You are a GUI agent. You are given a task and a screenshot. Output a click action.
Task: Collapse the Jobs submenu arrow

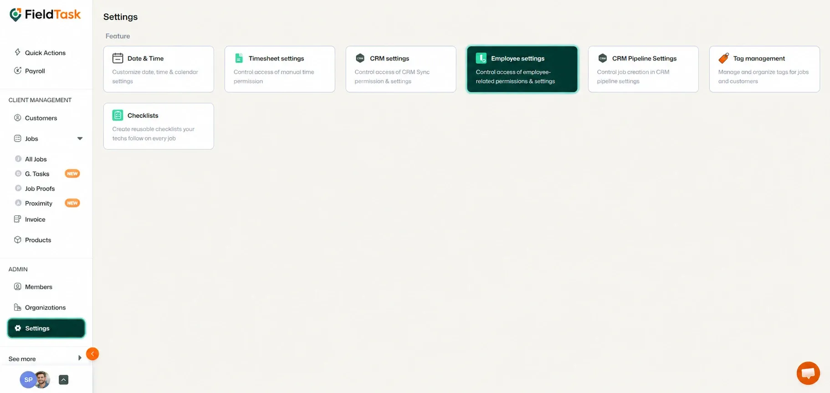click(80, 138)
